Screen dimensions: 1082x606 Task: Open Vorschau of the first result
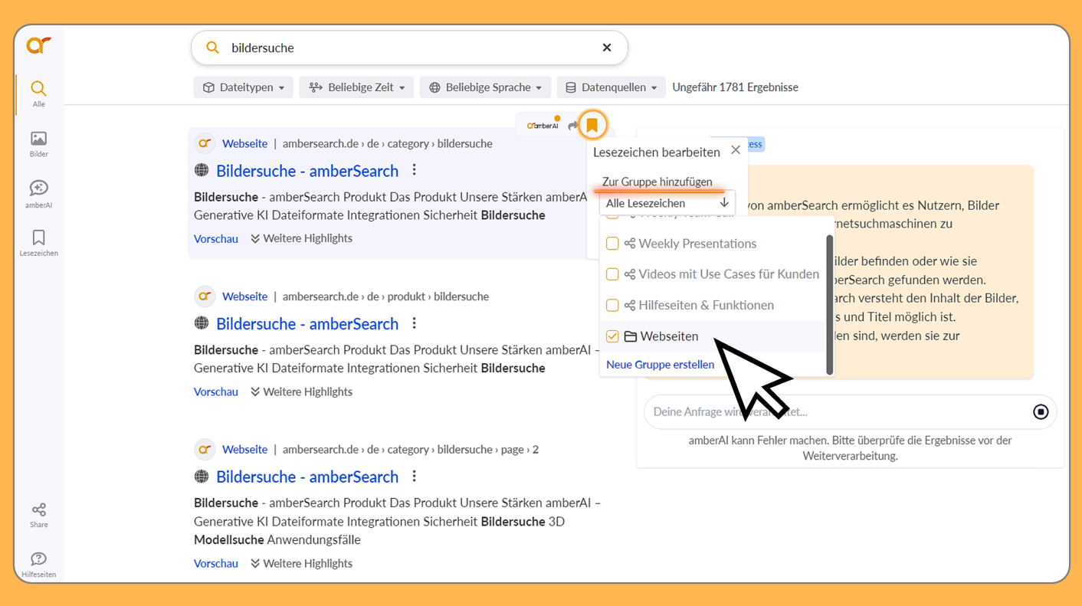216,238
